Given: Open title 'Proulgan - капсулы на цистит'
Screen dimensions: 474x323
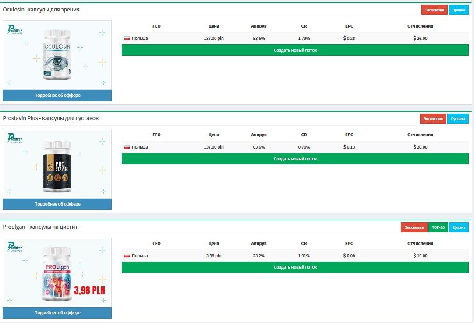Looking at the screenshot, I should click(40, 227).
